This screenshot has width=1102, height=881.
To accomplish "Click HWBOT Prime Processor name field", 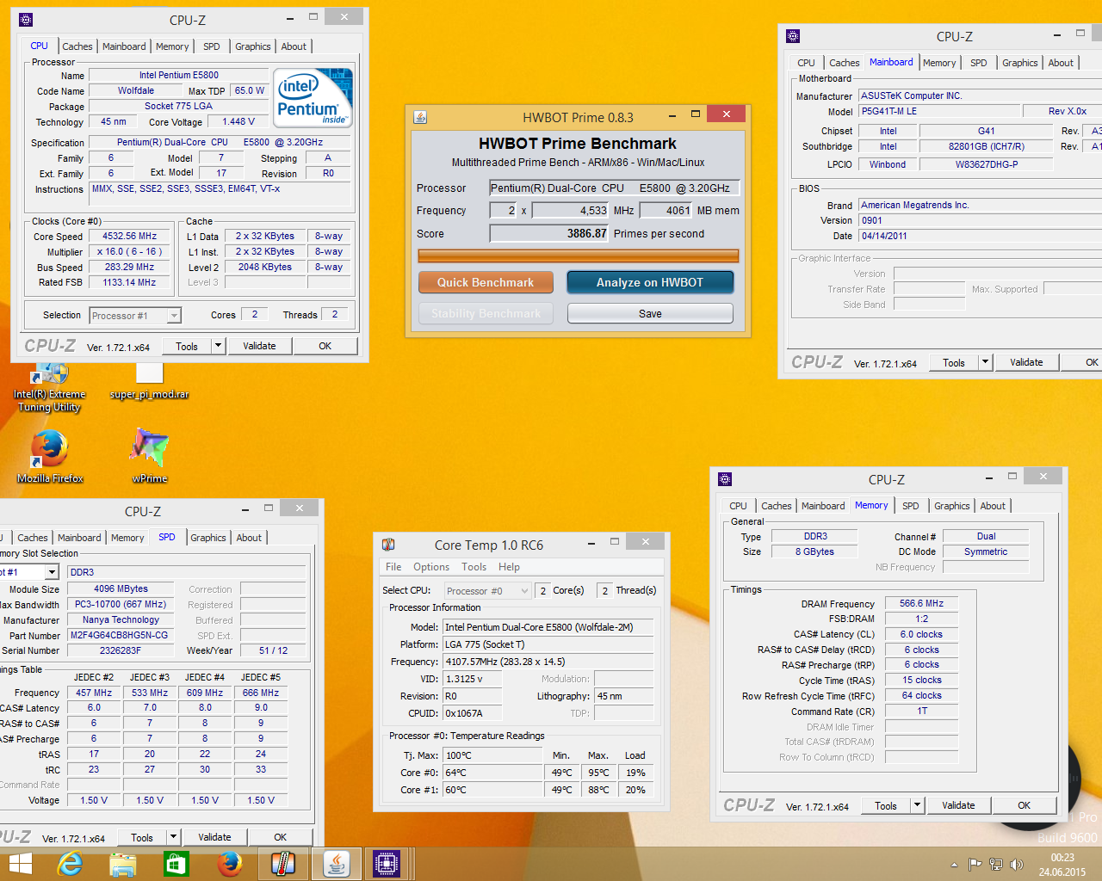I will [x=615, y=188].
